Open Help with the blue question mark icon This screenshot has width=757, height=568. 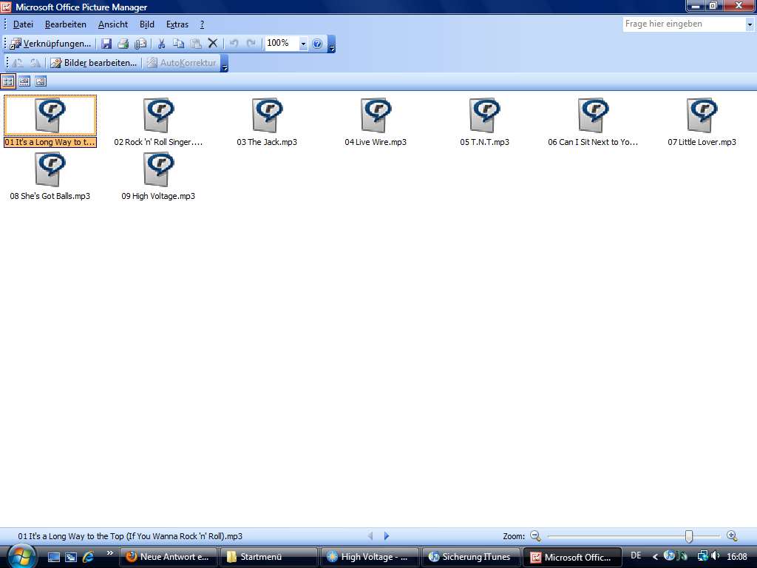(317, 44)
